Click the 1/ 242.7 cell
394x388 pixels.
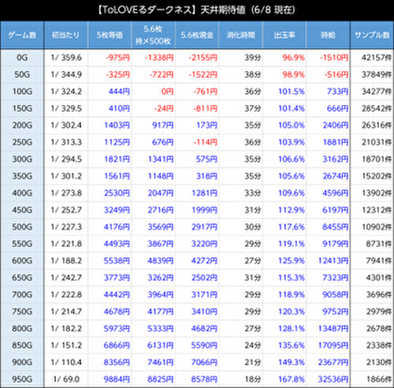(x=66, y=278)
